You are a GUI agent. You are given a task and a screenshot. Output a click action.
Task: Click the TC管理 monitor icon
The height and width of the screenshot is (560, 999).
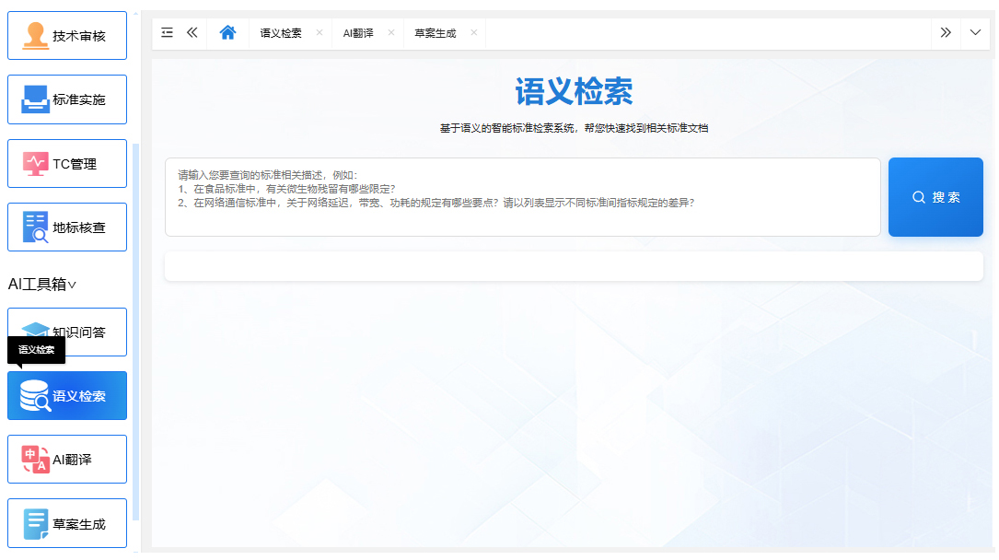pyautogui.click(x=36, y=164)
